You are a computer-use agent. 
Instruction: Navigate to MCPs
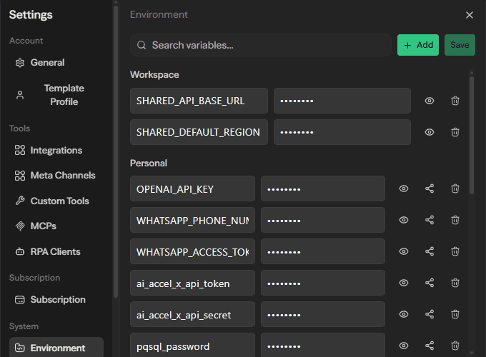coord(56,226)
